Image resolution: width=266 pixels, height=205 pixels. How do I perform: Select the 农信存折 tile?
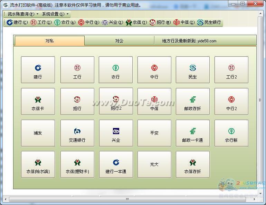[193, 164]
